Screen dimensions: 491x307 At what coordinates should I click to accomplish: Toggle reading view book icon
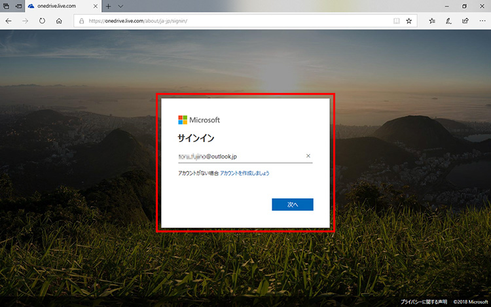pos(397,21)
